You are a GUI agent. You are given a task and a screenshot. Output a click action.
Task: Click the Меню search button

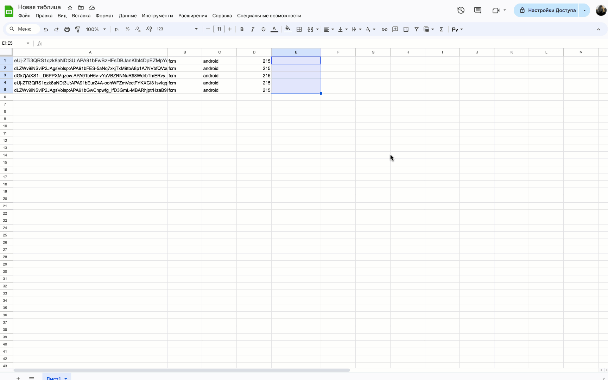point(21,29)
